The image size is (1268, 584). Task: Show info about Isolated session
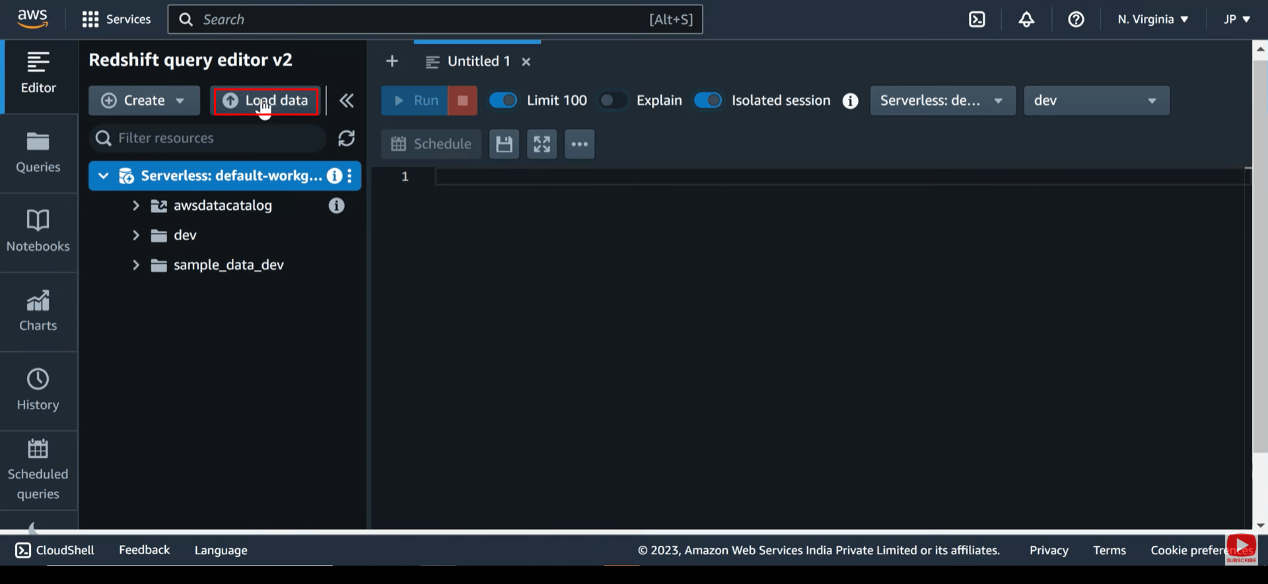851,100
